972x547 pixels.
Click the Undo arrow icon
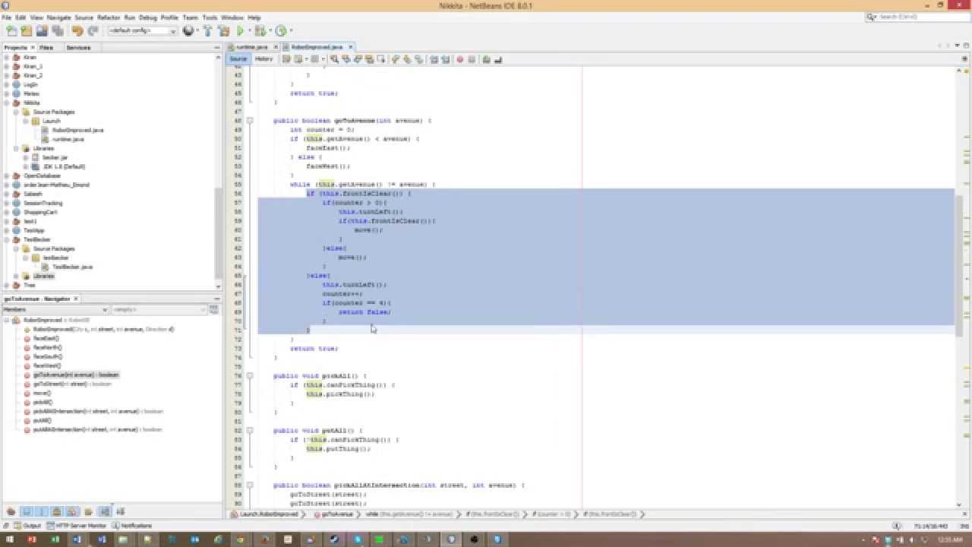[77, 30]
